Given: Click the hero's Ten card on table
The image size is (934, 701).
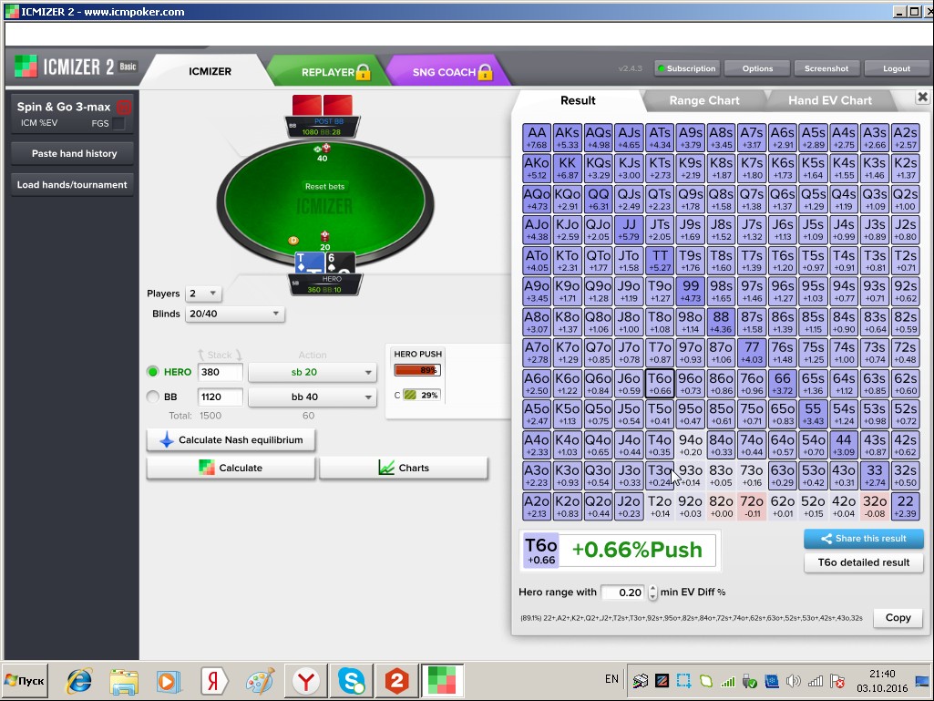Looking at the screenshot, I should pos(310,263).
